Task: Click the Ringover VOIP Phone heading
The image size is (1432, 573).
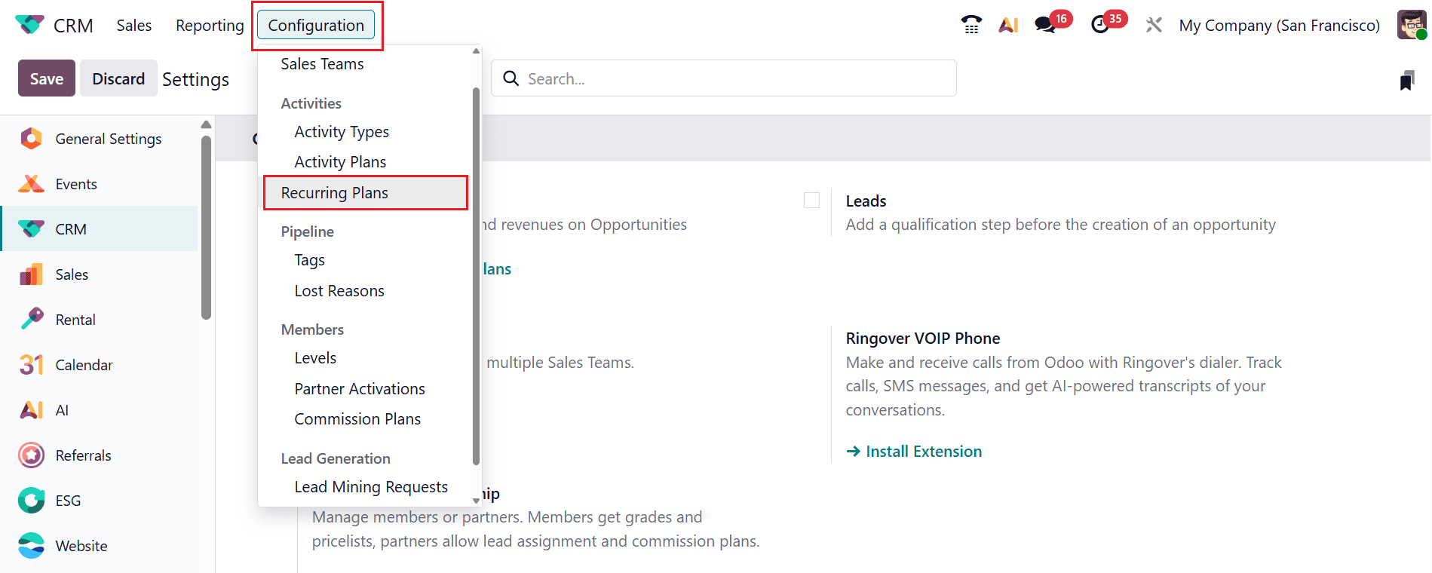Action: 923,339
